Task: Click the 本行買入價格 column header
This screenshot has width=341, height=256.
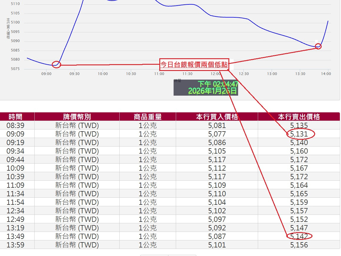Action: 217,117
